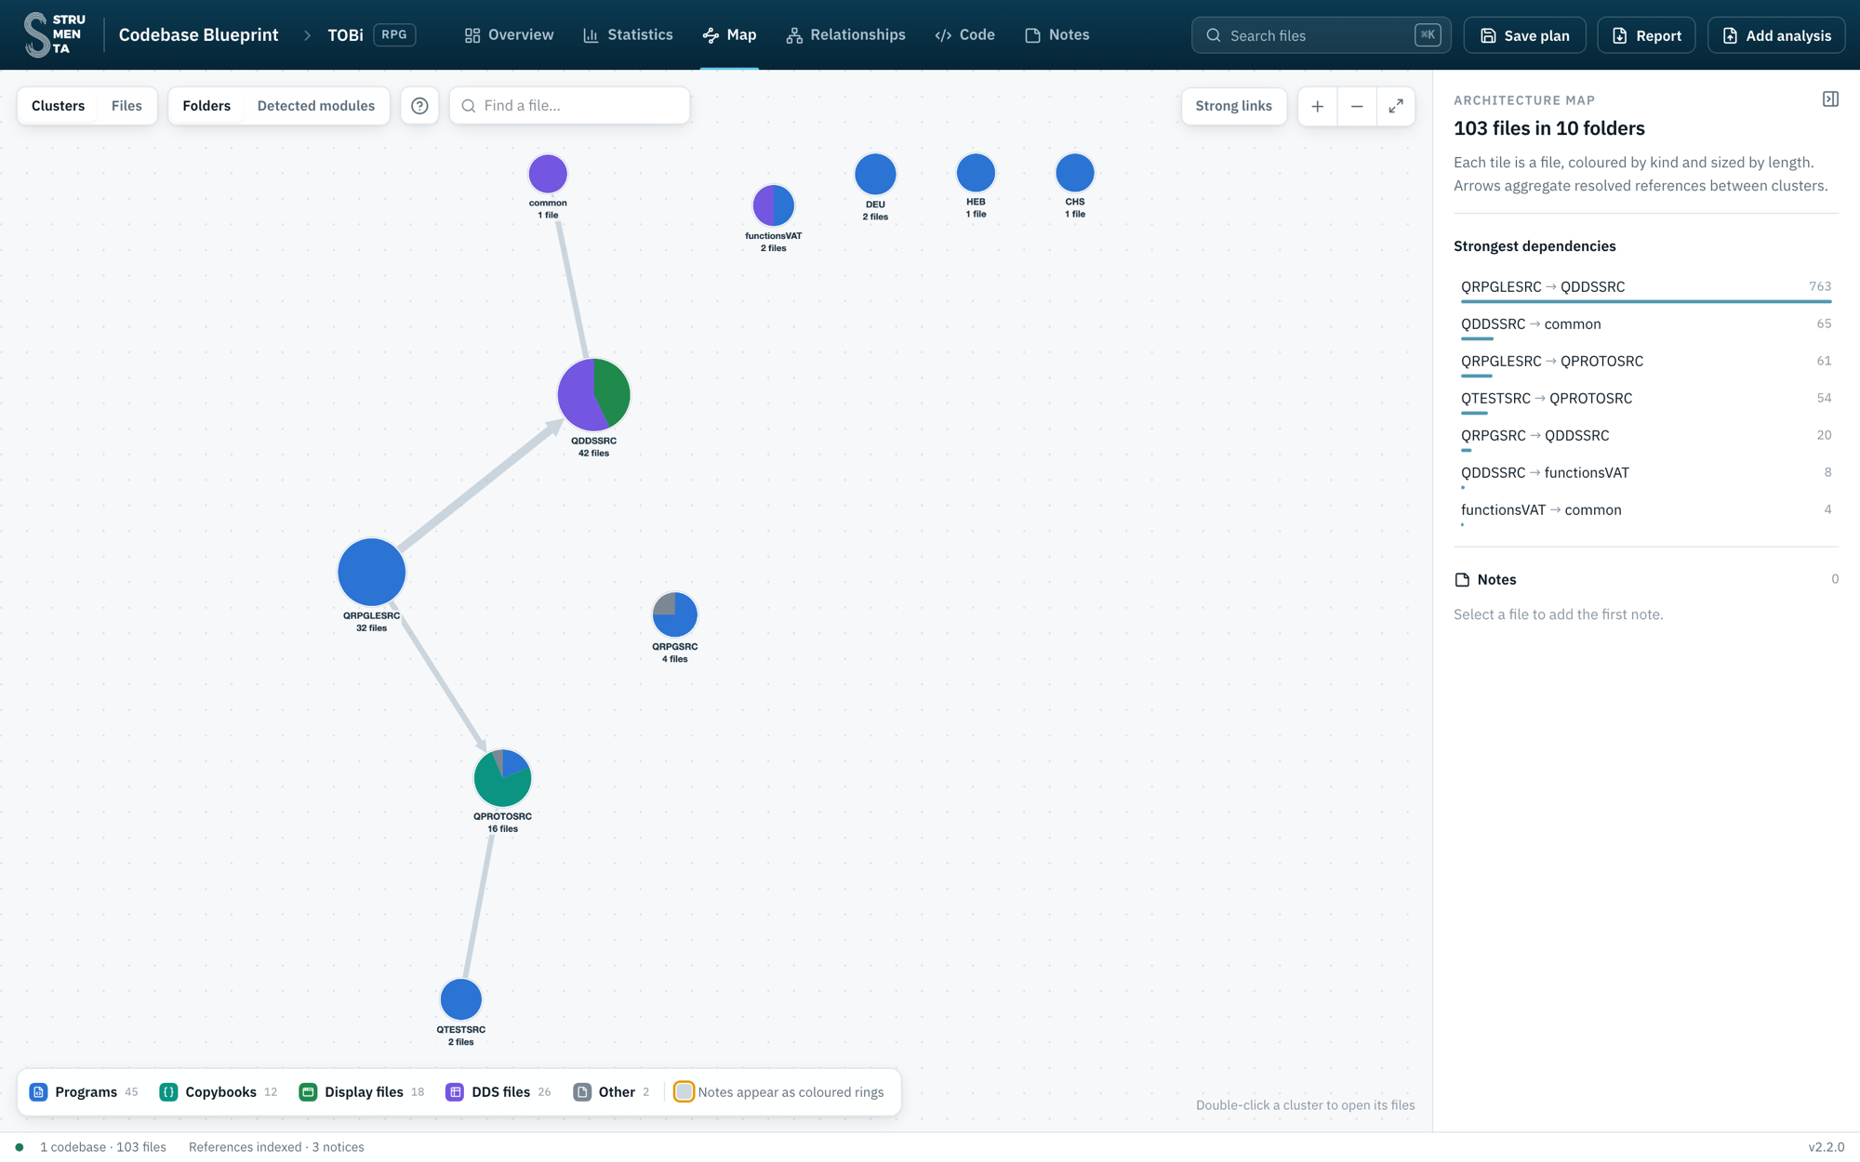Select the QRPGLESRC cluster node
Image resolution: width=1860 pixels, height=1162 pixels.
click(x=372, y=573)
